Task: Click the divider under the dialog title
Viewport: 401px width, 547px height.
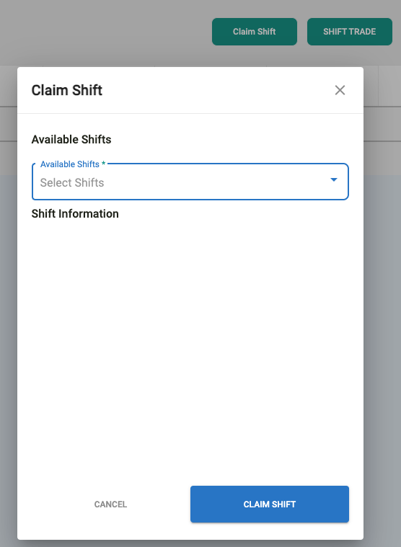Action: (x=190, y=113)
